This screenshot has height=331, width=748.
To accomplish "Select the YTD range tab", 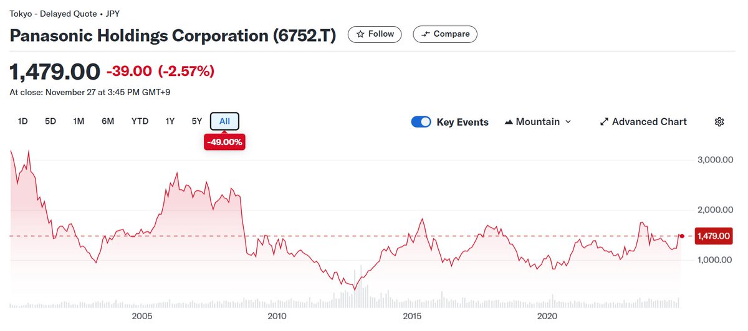I will [140, 121].
